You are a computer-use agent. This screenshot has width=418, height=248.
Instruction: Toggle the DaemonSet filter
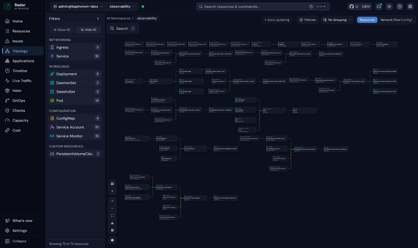coord(75,83)
